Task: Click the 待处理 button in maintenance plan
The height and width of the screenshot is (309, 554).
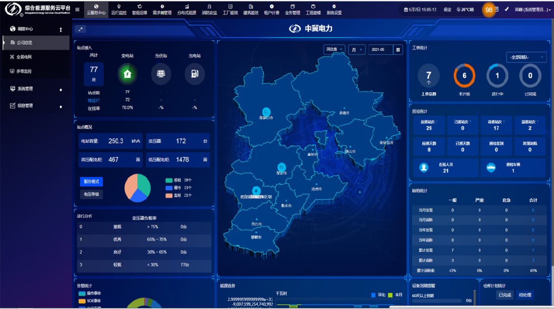Action: (525, 295)
